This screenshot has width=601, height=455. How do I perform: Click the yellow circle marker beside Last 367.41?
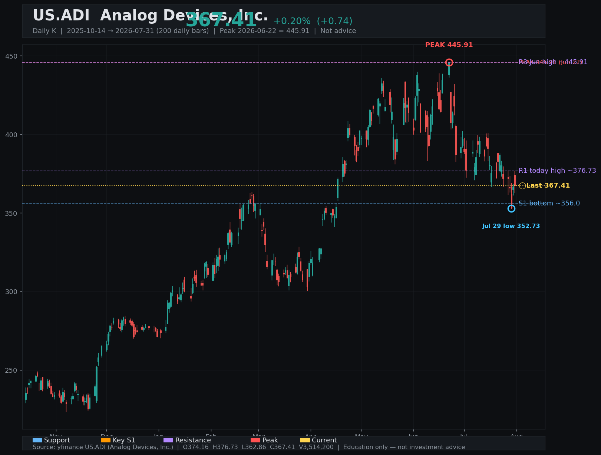522,186
